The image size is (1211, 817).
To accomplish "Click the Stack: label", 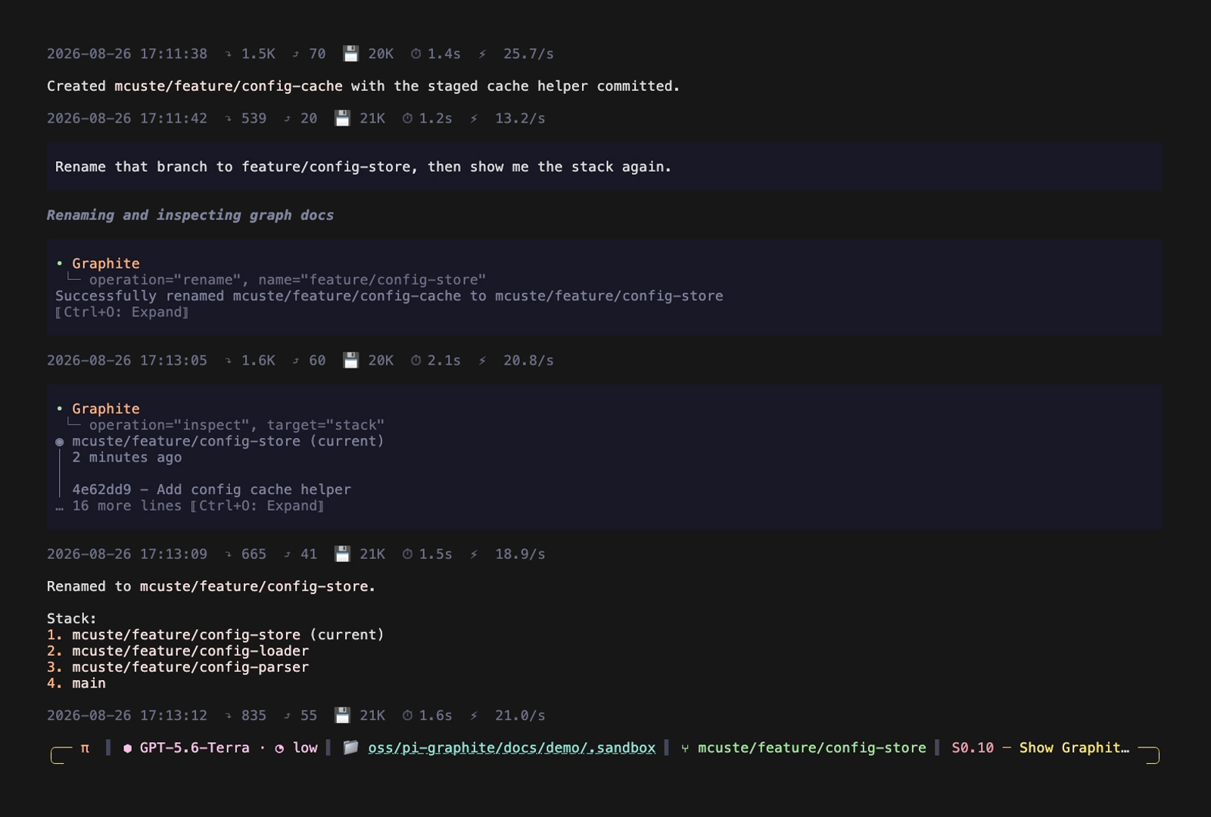I will pyautogui.click(x=72, y=618).
